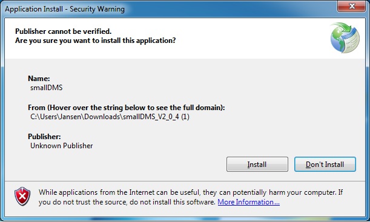Choose the Don't Install button
The height and width of the screenshot is (222, 370).
[x=325, y=165]
